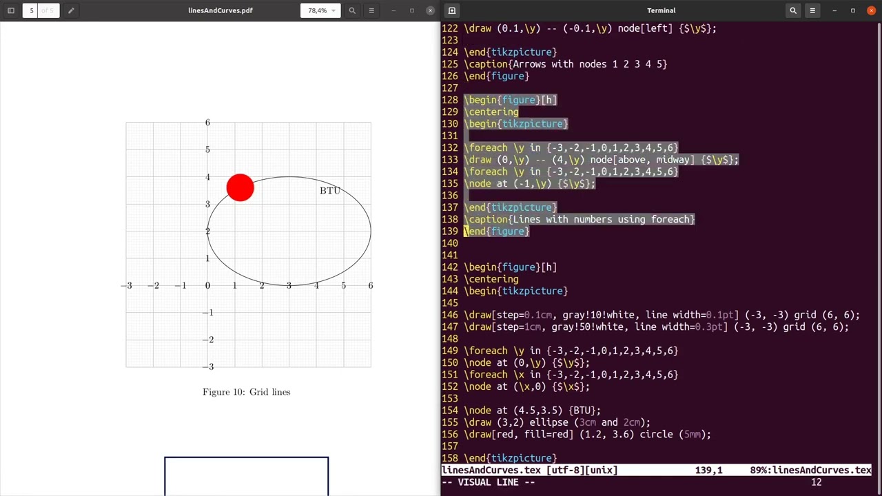Open the annotation pencil tool in PDF viewer

[71, 10]
